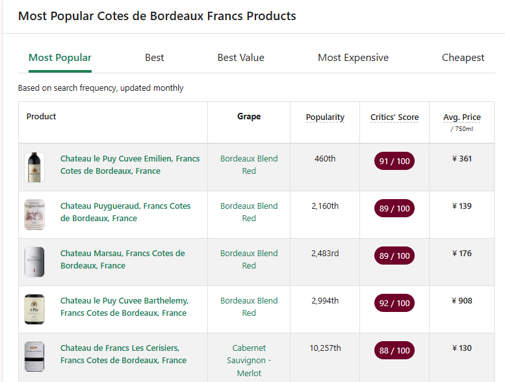Click the Critics' Score column header
The height and width of the screenshot is (382, 505).
(x=395, y=117)
